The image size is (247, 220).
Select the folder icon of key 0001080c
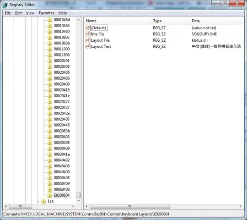click(x=49, y=38)
